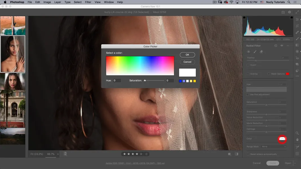Image resolution: width=301 pixels, height=169 pixels.
Task: Open the Image menu
Action: point(47,2)
